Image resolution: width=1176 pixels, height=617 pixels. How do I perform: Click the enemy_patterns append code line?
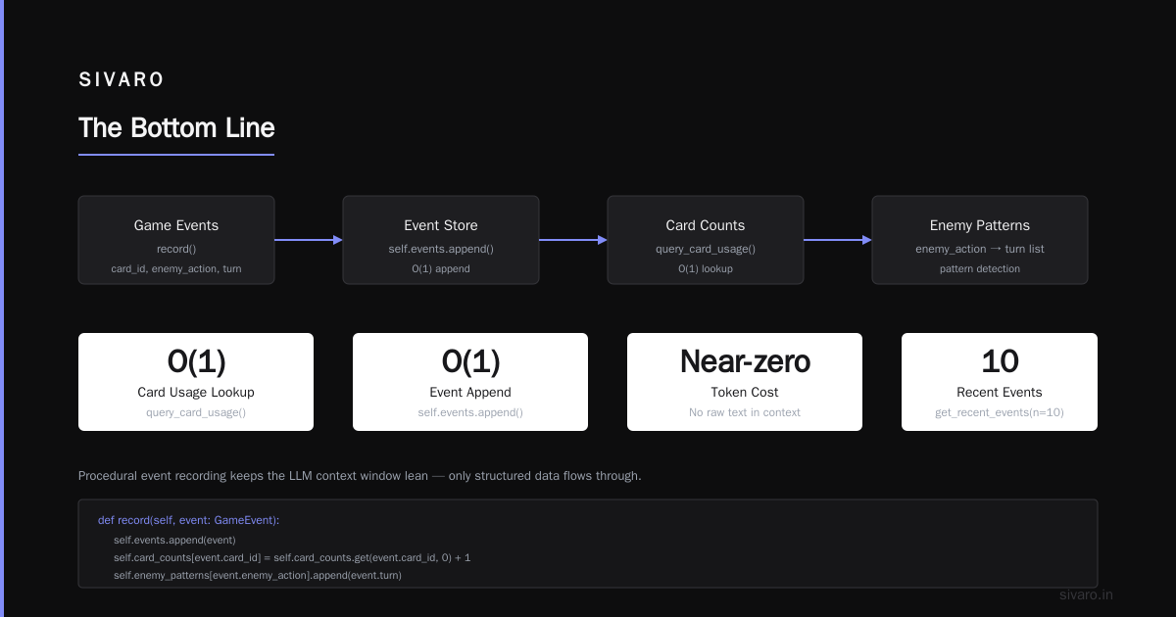[x=258, y=575]
